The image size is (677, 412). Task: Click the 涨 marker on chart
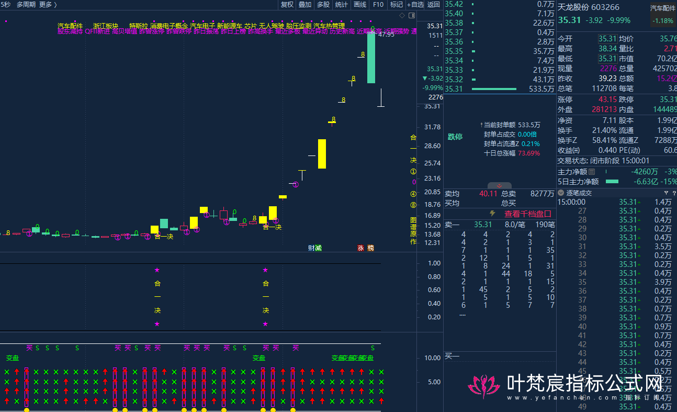pyautogui.click(x=360, y=248)
